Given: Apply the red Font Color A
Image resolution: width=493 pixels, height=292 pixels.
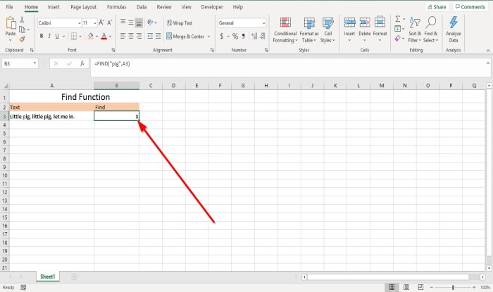Looking at the screenshot, I should 104,37.
